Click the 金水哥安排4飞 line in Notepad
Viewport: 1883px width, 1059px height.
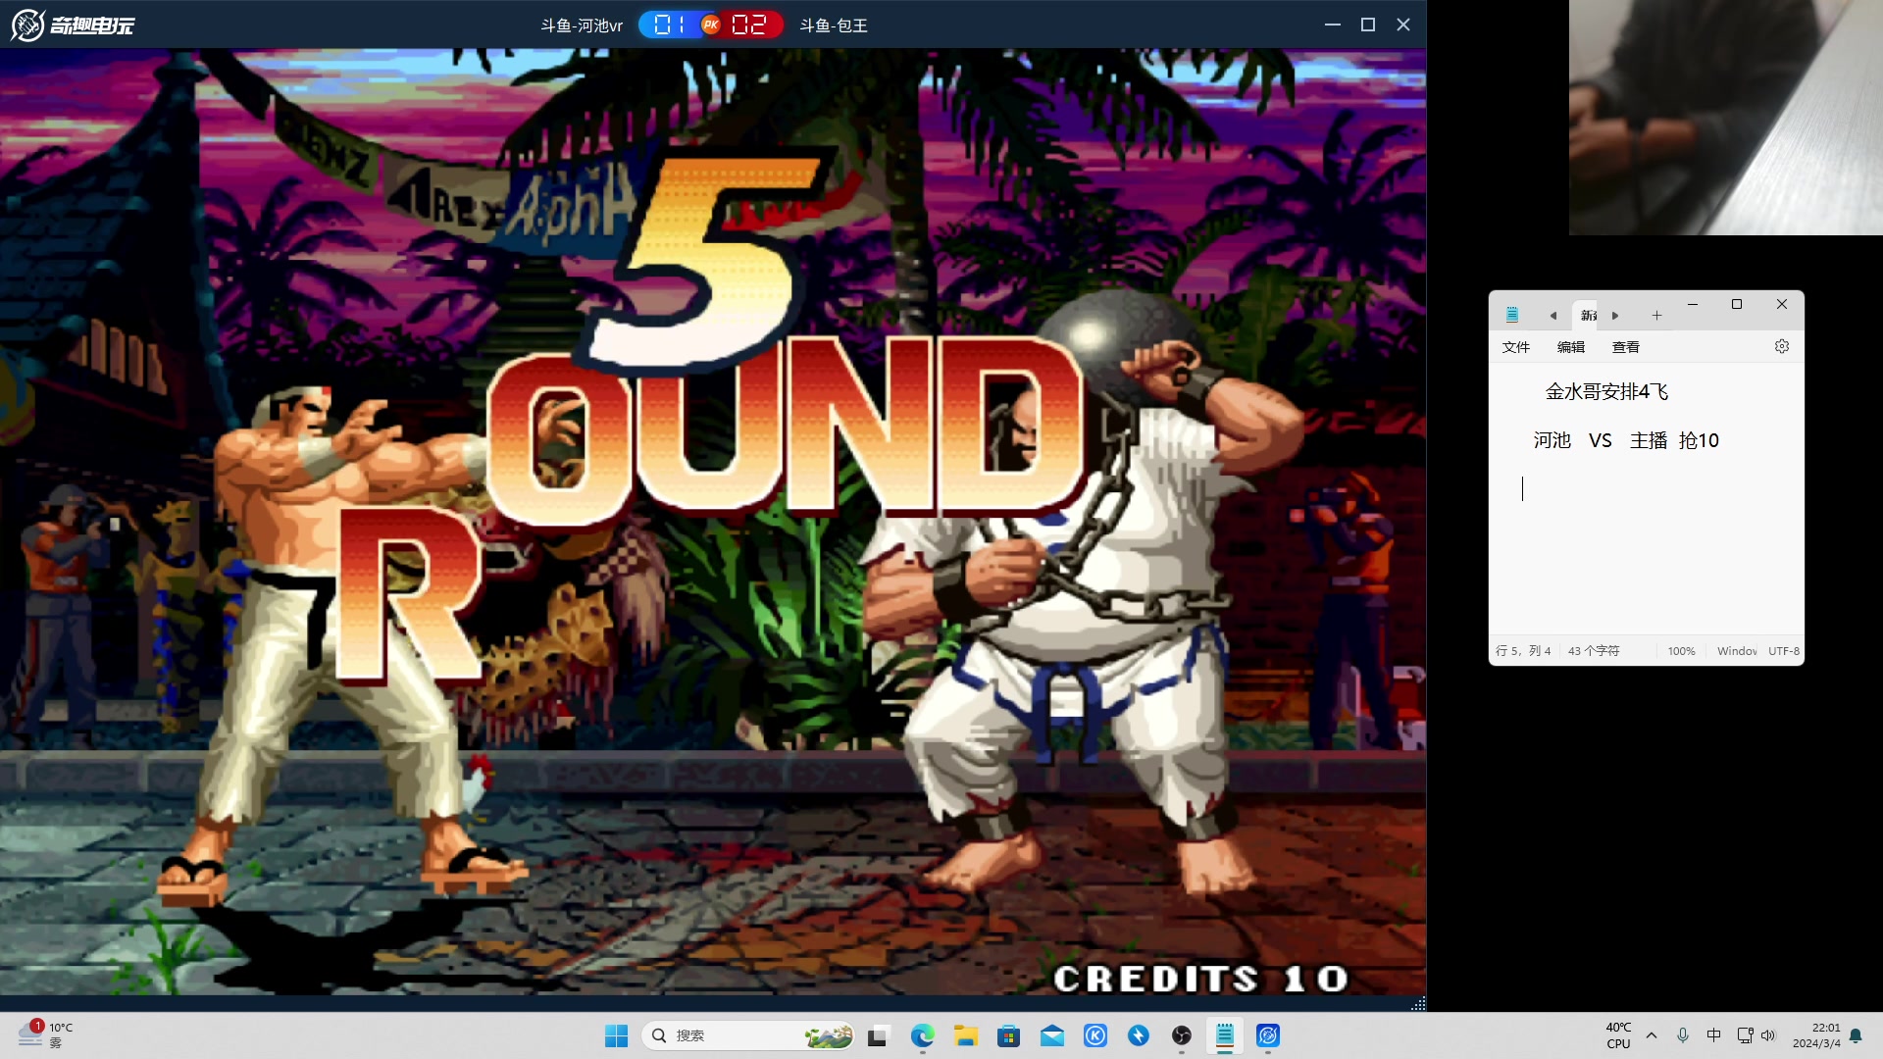[1606, 392]
